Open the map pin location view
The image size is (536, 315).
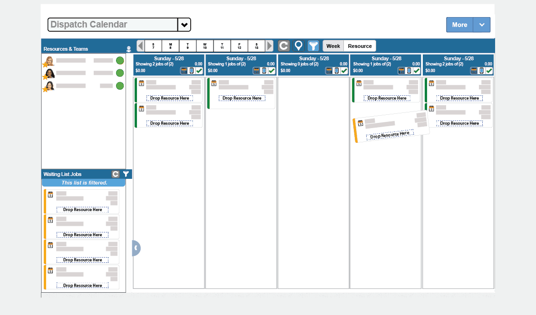point(298,46)
